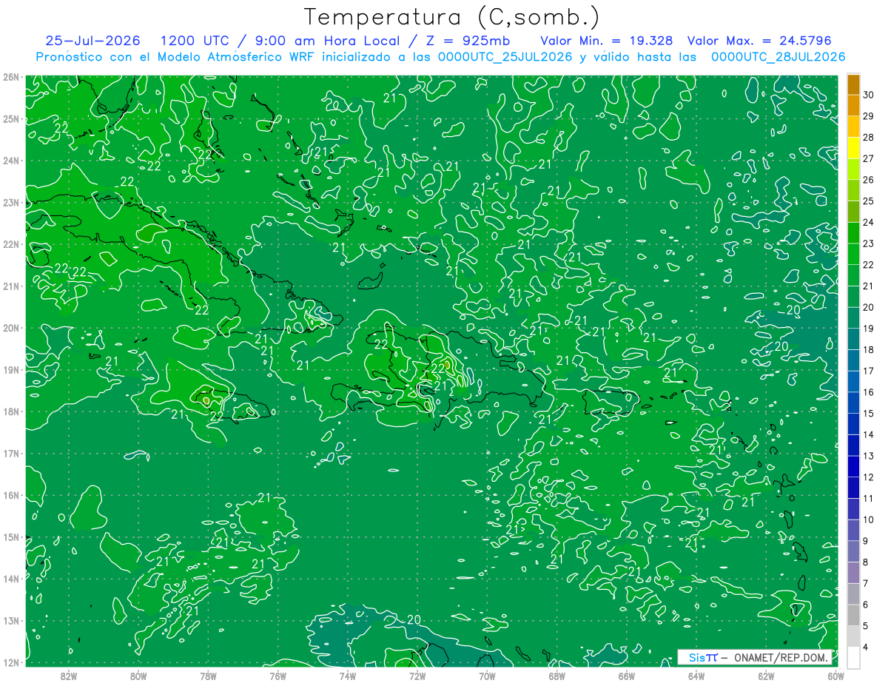Click the latitude label '25N'

[10, 118]
